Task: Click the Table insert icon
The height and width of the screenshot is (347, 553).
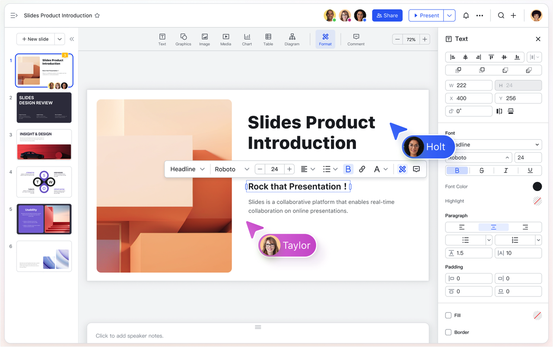Action: tap(268, 39)
